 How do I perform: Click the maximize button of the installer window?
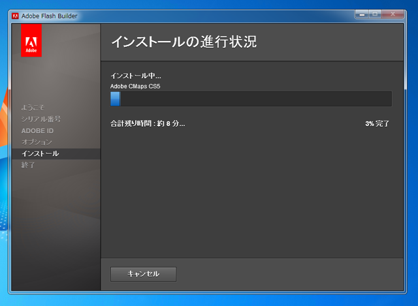(x=375, y=14)
